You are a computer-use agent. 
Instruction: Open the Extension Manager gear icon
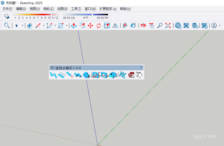(204, 26)
